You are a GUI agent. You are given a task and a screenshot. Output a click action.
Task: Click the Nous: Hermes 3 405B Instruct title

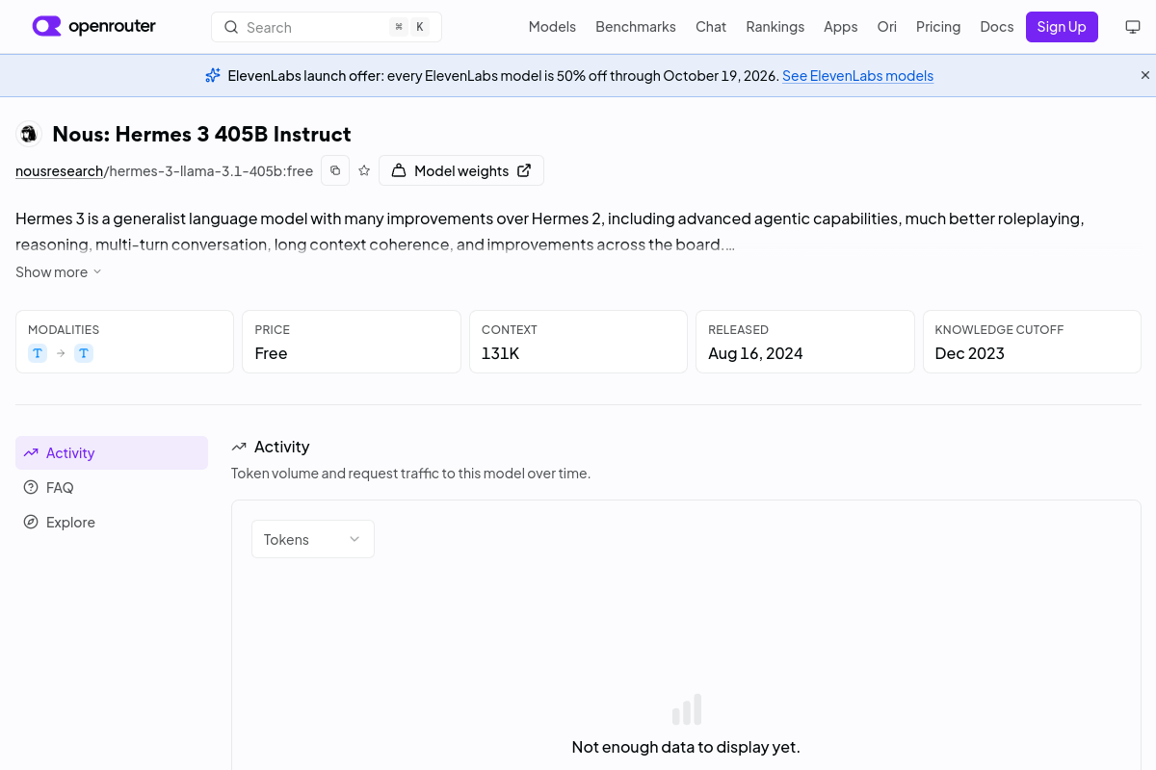tap(201, 134)
